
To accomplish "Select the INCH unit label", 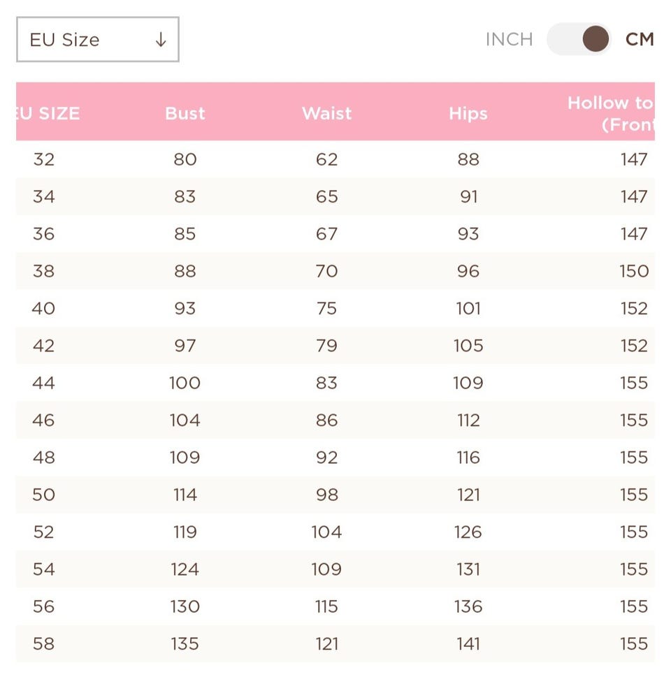I will tap(509, 40).
